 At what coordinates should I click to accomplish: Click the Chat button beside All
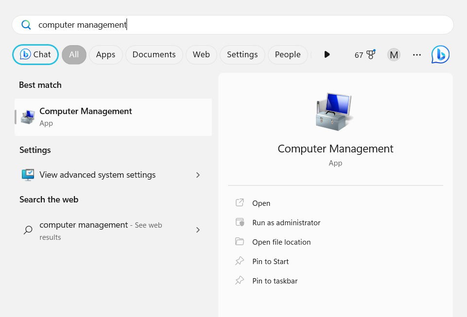(35, 54)
